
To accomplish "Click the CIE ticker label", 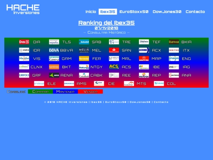I will coord(111,84).
